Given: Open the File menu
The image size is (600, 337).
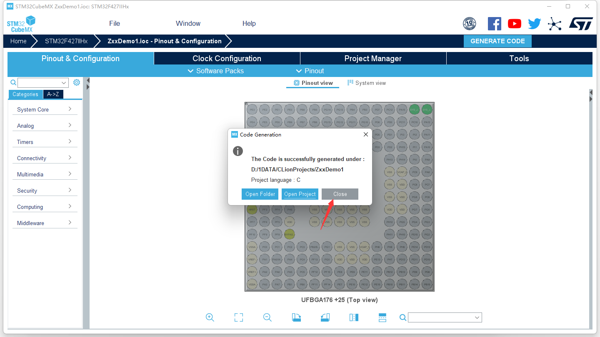Looking at the screenshot, I should tap(115, 23).
